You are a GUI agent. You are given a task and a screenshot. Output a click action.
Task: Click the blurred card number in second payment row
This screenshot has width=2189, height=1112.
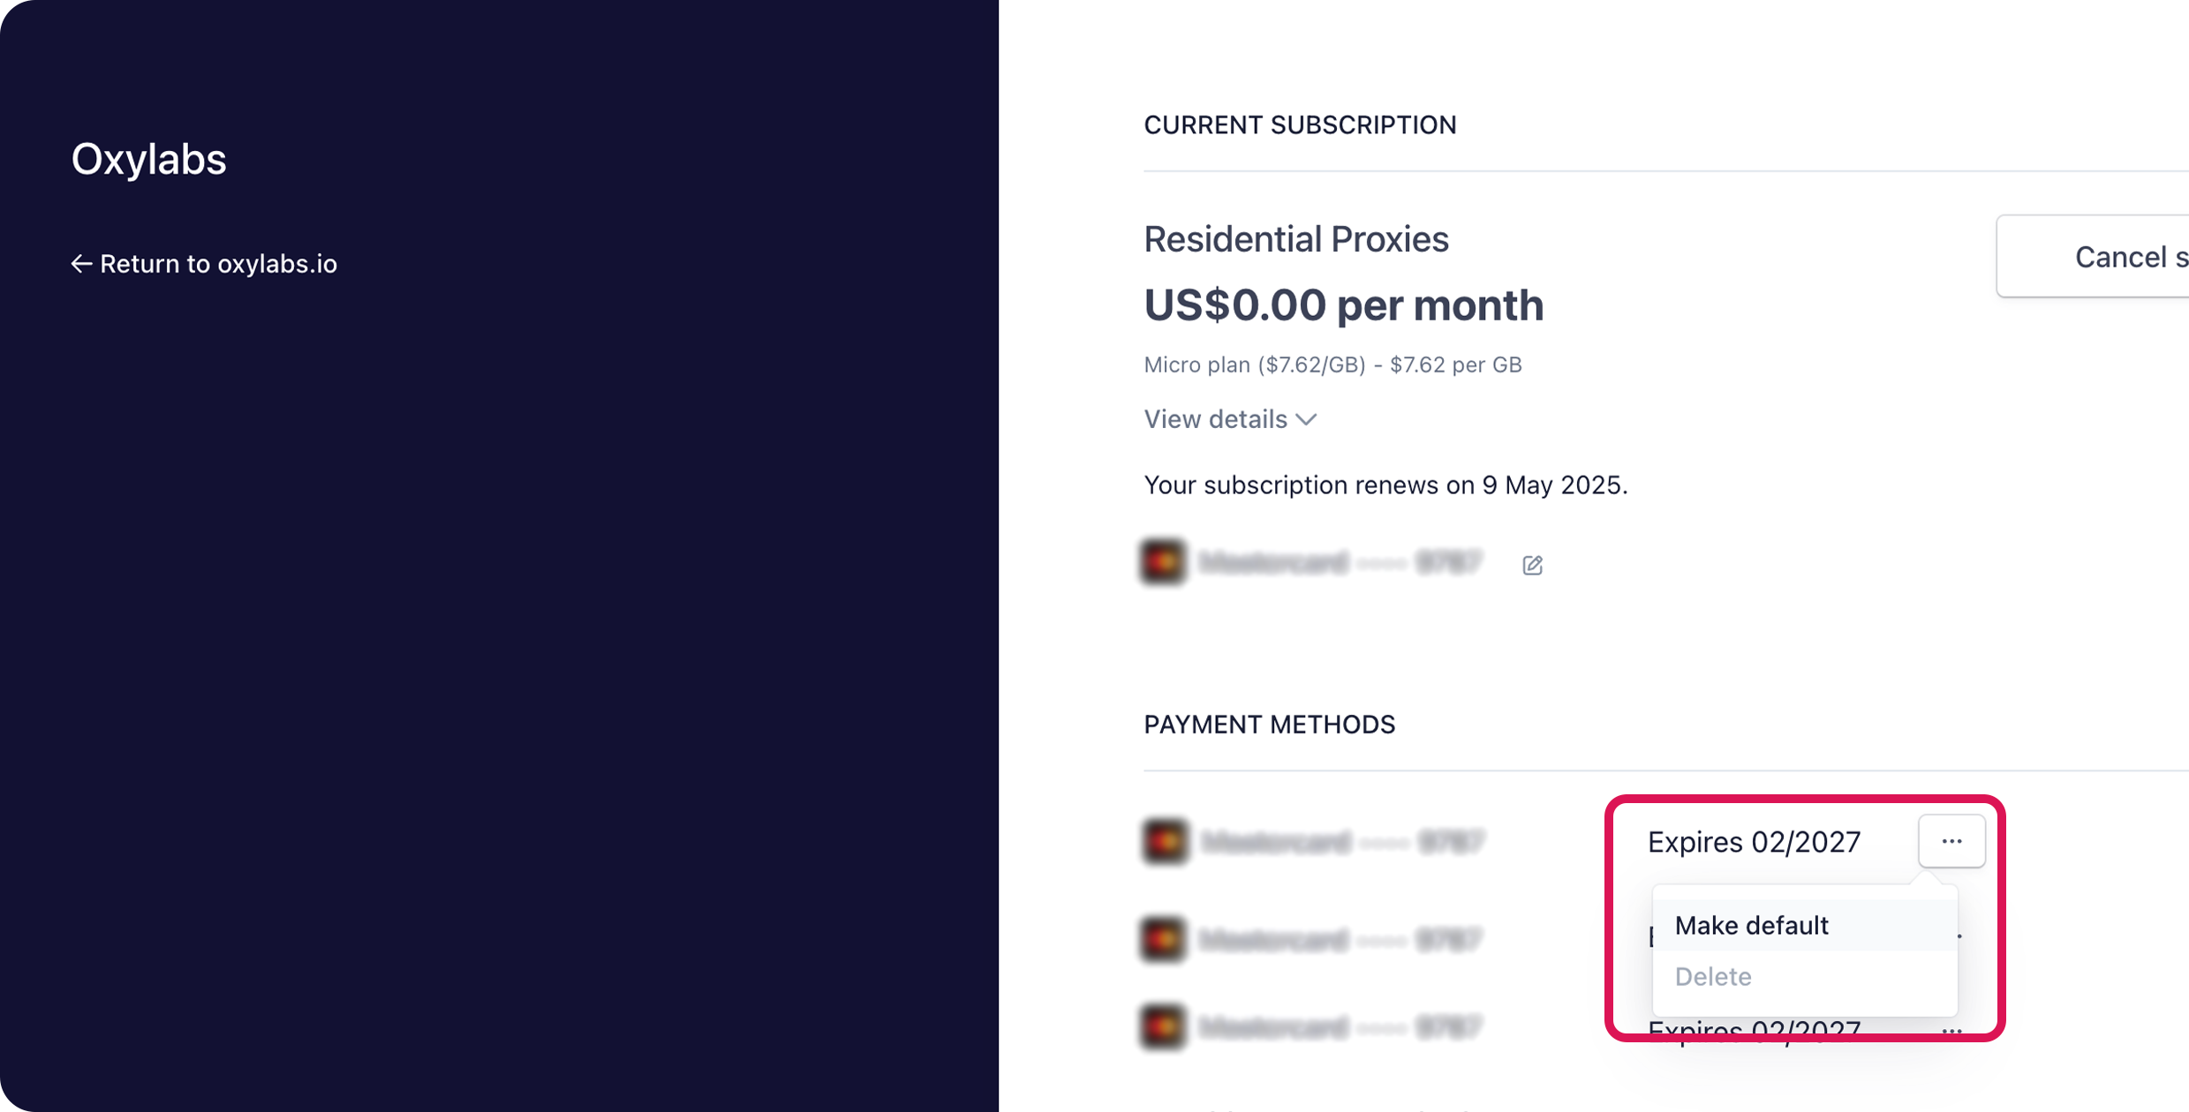[1341, 939]
